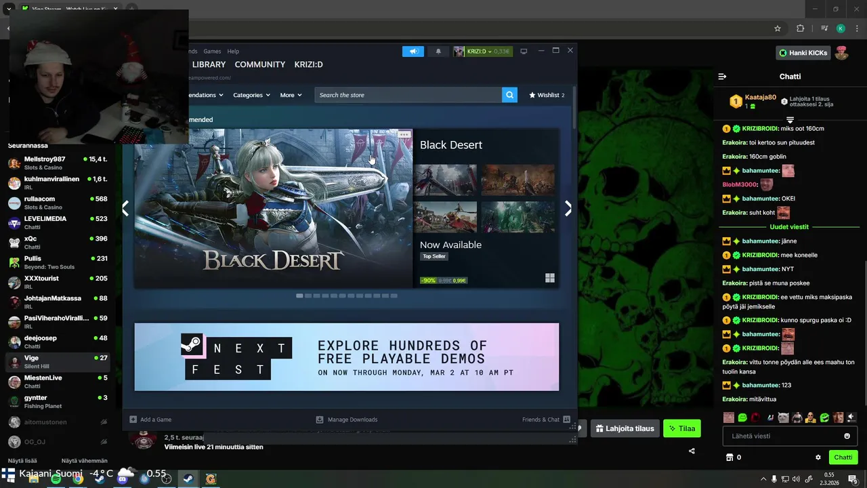Show hidden system tray icons

(763, 479)
